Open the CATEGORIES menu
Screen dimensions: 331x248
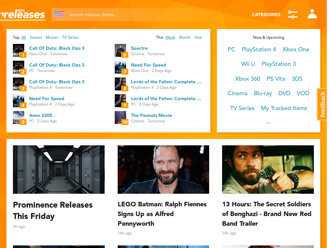pos(266,15)
